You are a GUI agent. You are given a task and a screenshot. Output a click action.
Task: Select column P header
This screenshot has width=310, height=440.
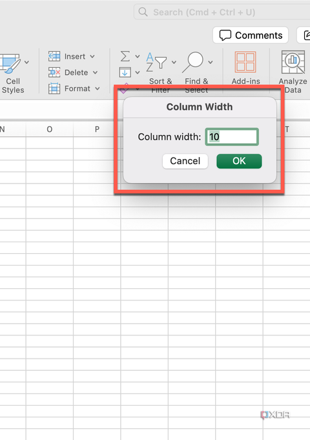click(97, 129)
